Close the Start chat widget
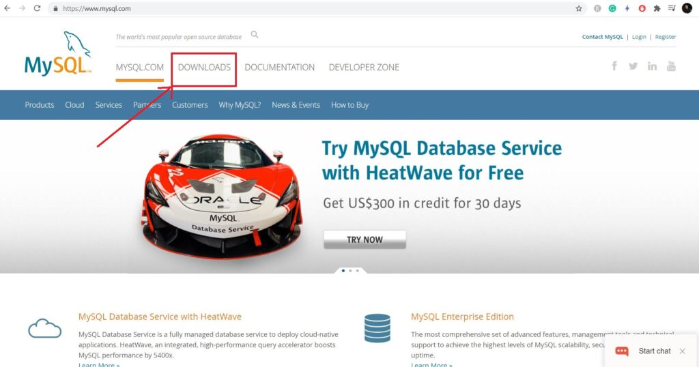Screen dimensions: 699x367 (x=683, y=351)
